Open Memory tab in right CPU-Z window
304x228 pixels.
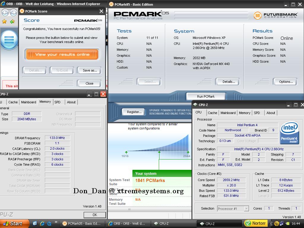pyautogui.click(x=245, y=113)
